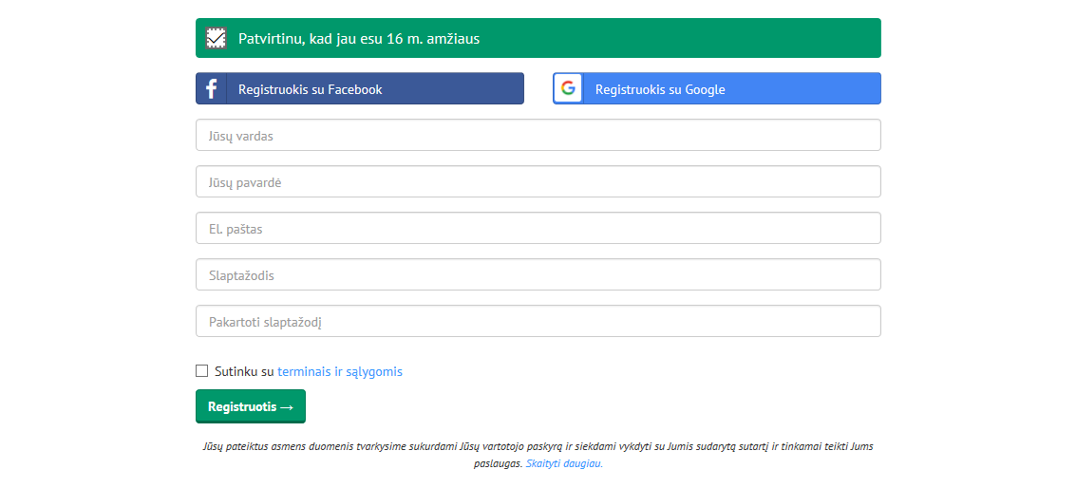This screenshot has height=488, width=1076.
Task: Click the Google "G" logo icon
Action: (568, 88)
